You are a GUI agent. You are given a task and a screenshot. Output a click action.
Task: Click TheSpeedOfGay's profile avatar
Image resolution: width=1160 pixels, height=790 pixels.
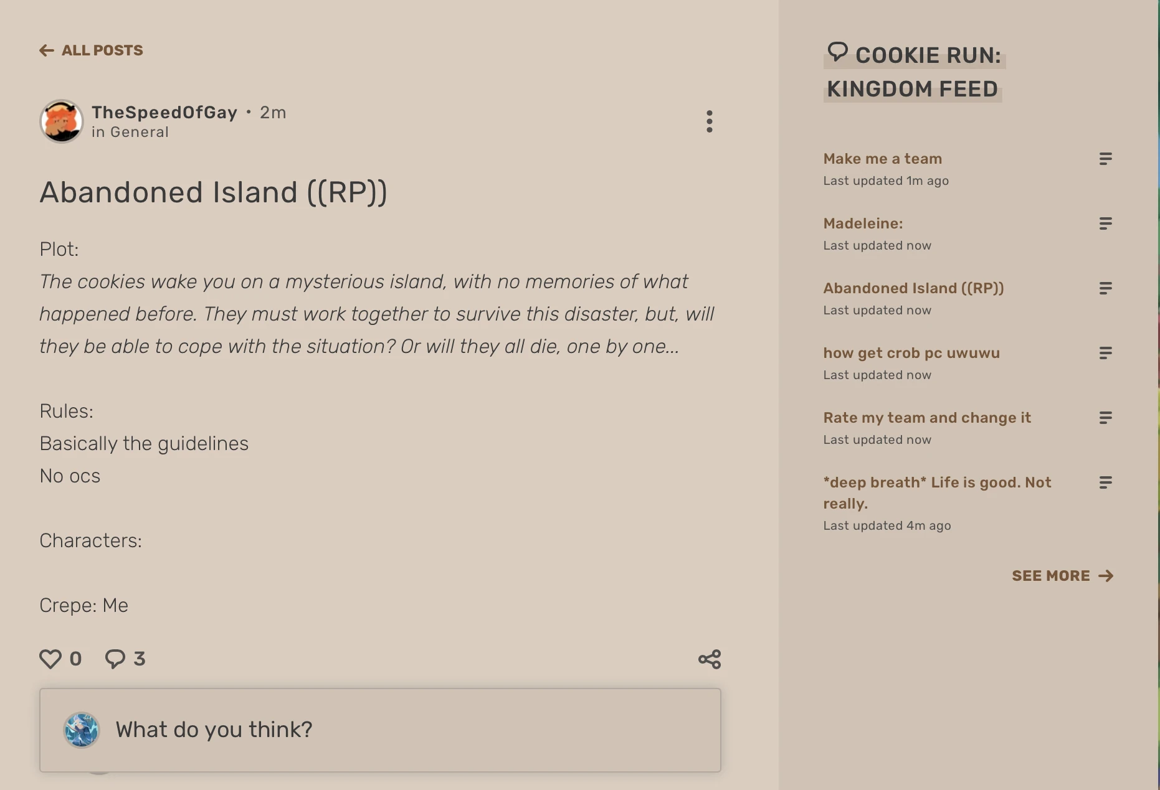coord(62,121)
